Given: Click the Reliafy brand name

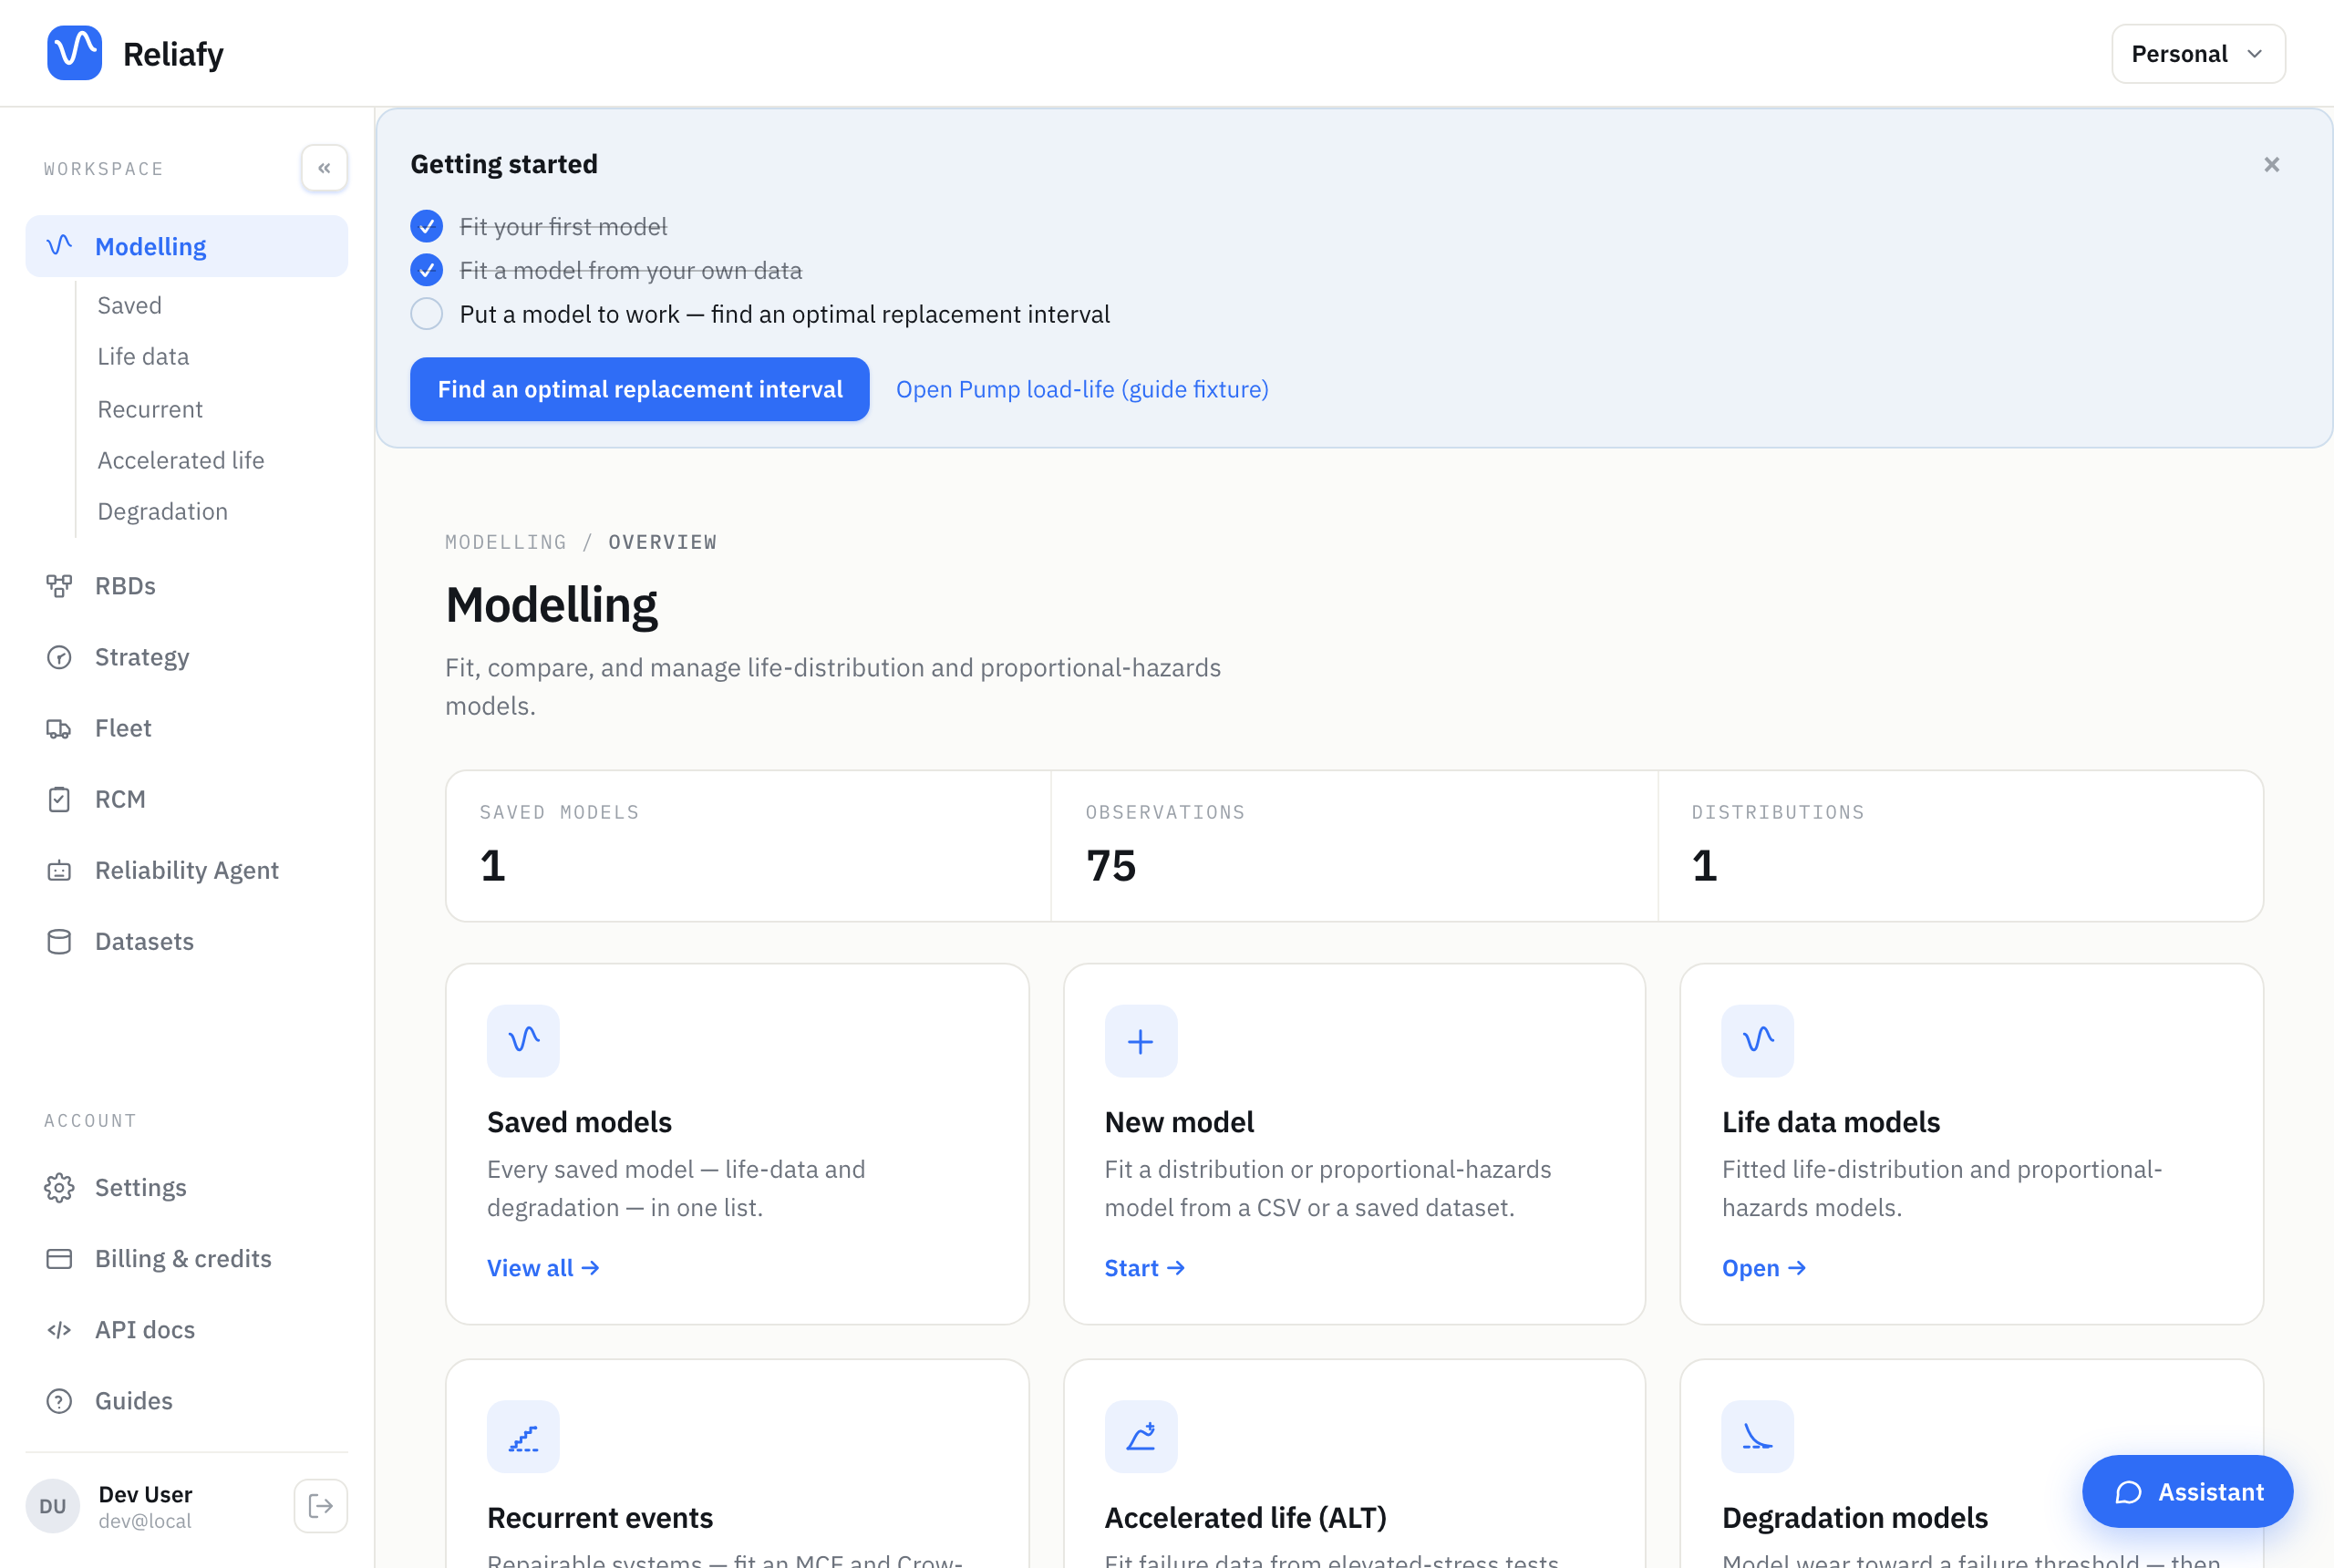Looking at the screenshot, I should (173, 54).
